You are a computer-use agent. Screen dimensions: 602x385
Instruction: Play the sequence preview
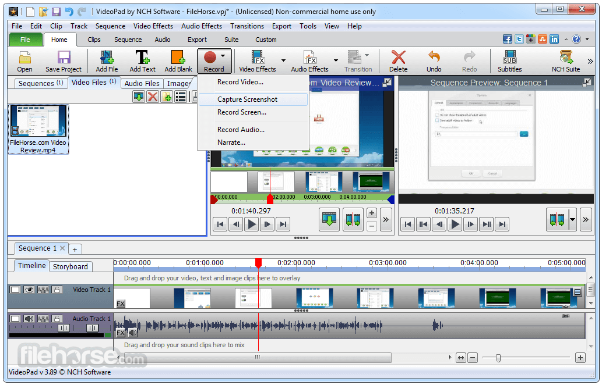(x=455, y=224)
